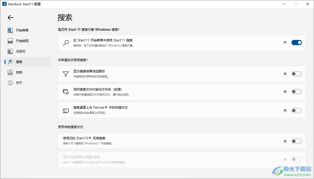This screenshot has height=179, width=314.
Task: Open the 关于 page
Action: click(28, 83)
